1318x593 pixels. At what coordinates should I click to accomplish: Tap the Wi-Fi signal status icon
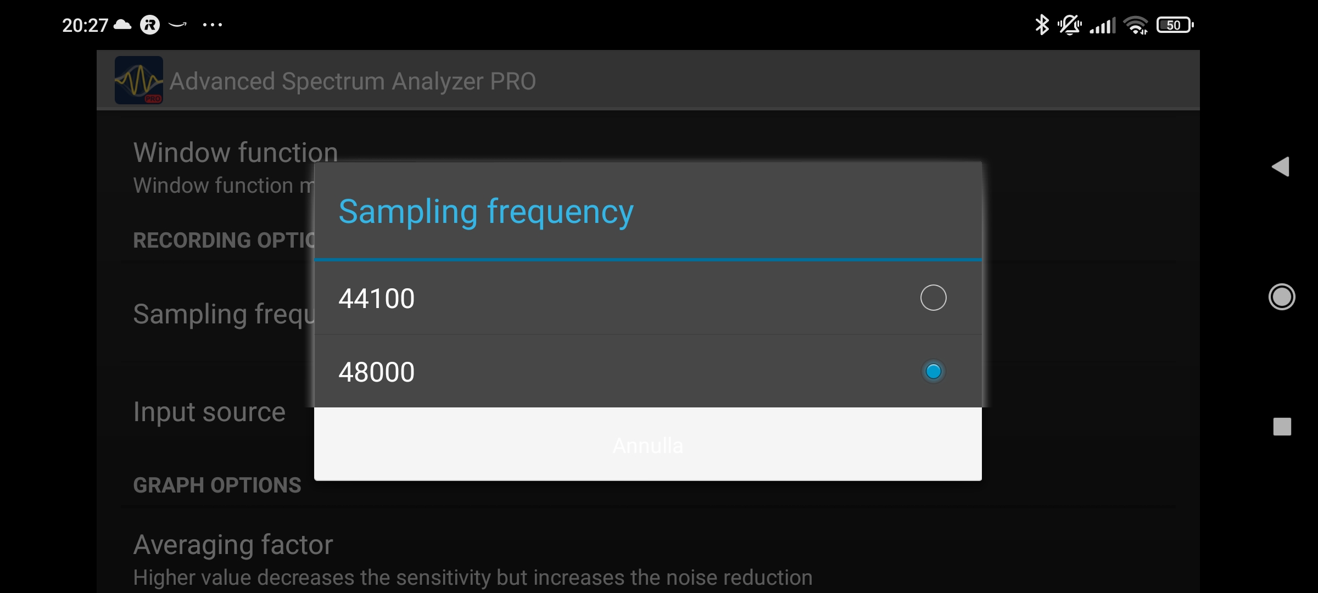tap(1136, 25)
